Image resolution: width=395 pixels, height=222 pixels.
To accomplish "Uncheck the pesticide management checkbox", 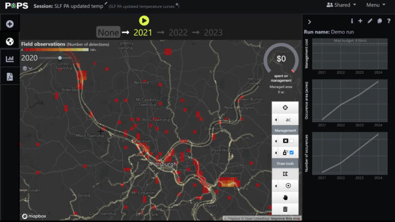I will coord(291,153).
